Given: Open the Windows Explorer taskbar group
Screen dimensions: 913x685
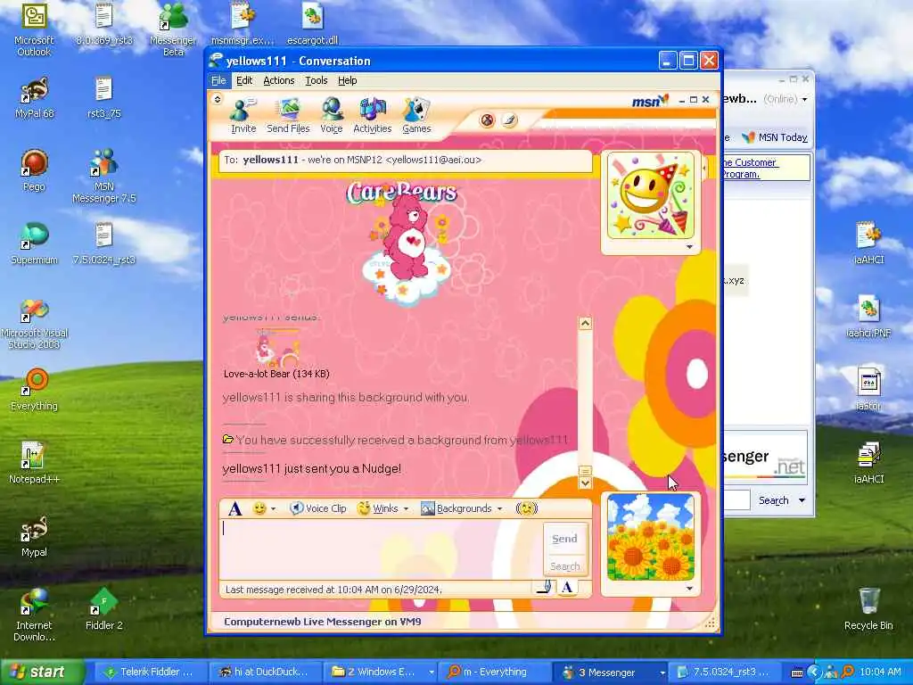Looking at the screenshot, I should (378, 673).
